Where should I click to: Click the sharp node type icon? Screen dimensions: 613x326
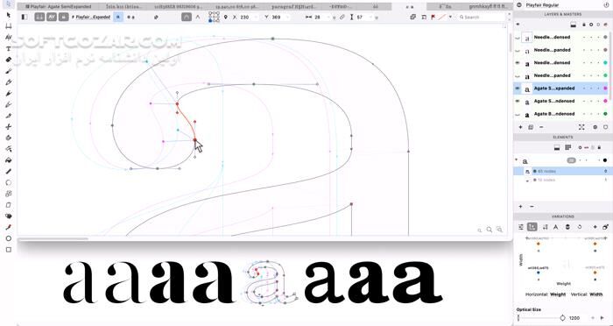[x=198, y=17]
